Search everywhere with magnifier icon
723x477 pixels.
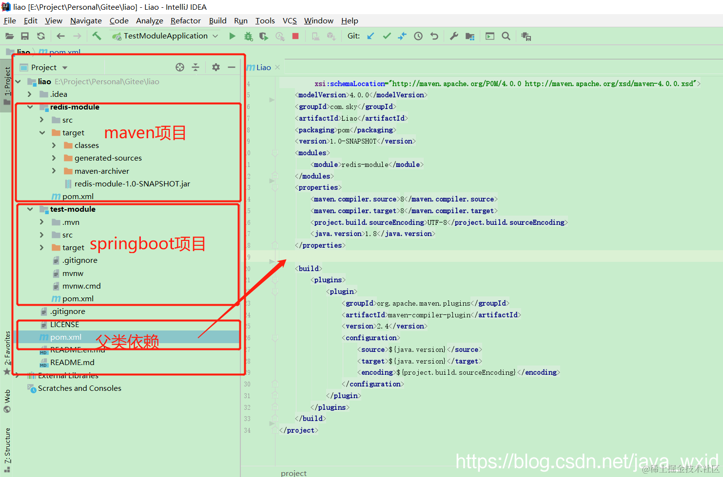pyautogui.click(x=506, y=36)
